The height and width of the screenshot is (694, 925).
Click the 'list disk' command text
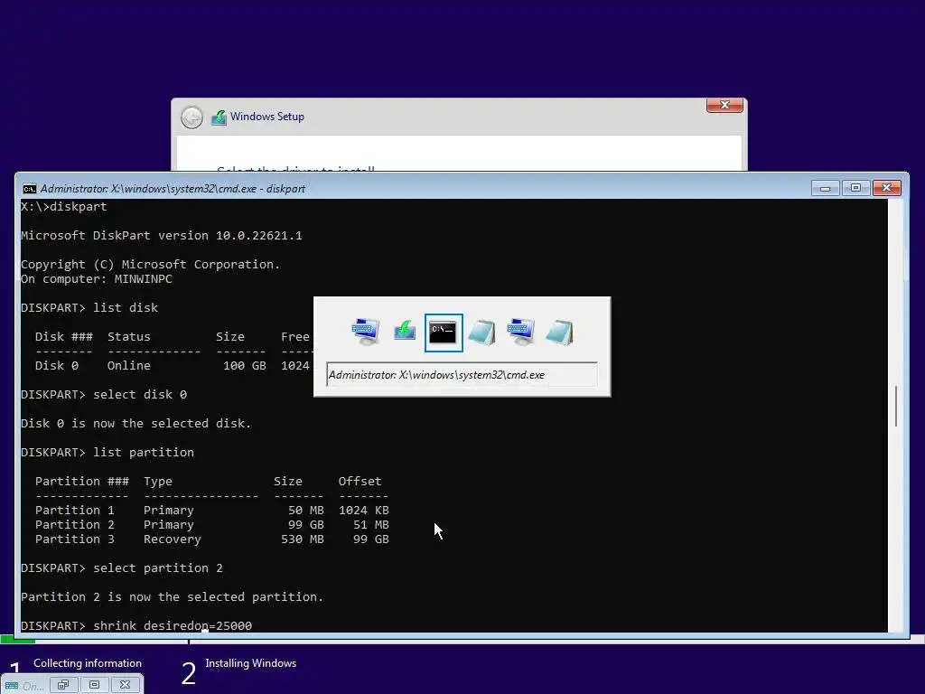tap(126, 307)
